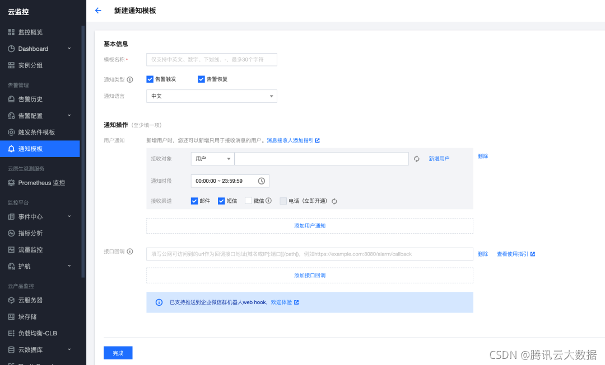
Task: Click the refresh icon beside 新增用户
Action: coord(416,158)
